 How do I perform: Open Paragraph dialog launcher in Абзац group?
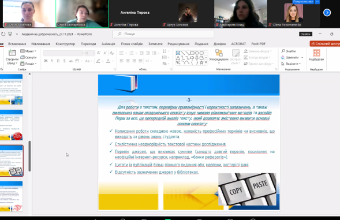(171, 69)
